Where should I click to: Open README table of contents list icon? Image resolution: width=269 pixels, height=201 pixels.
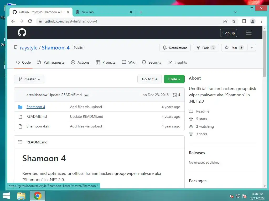click(x=20, y=142)
